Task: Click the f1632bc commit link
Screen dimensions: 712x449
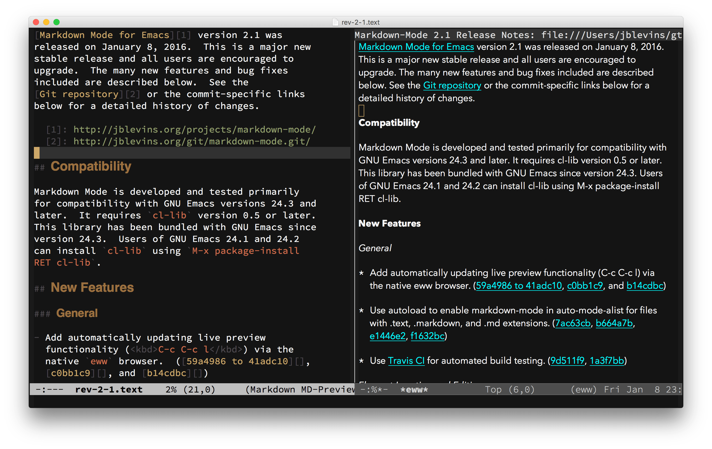Action: [427, 336]
